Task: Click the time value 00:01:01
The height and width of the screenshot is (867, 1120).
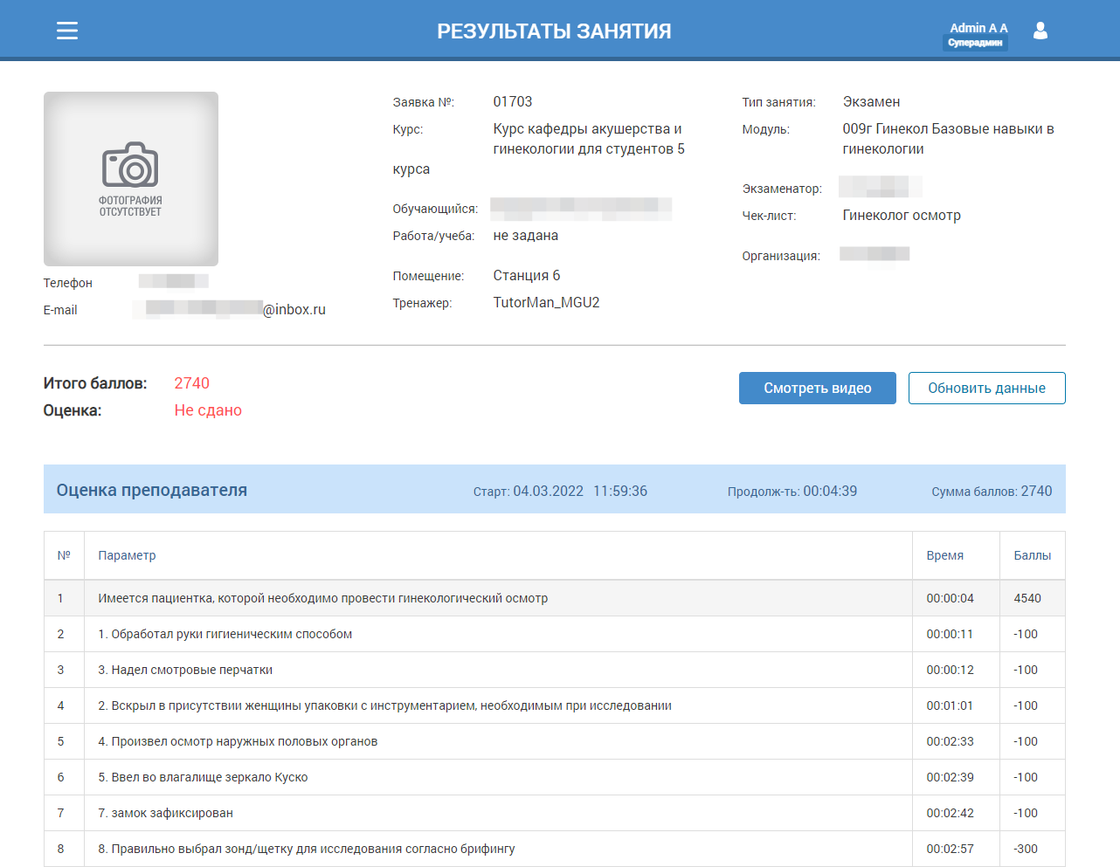Action: pyautogui.click(x=950, y=705)
